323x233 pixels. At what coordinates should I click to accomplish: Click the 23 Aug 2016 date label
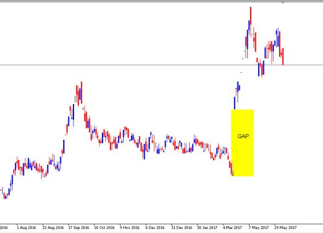click(x=53, y=228)
